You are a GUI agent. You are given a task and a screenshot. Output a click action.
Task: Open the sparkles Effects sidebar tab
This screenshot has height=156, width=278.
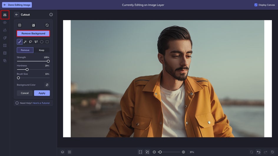[x=5, y=30]
